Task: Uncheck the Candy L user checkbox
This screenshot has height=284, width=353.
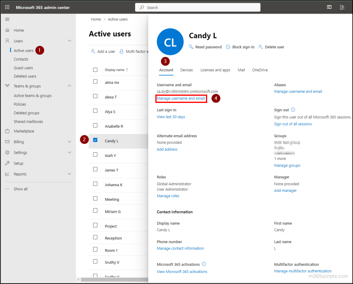Action: [x=95, y=141]
